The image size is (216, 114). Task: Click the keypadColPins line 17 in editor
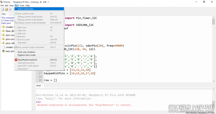click(x=70, y=73)
